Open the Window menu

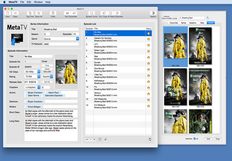(38, 2)
